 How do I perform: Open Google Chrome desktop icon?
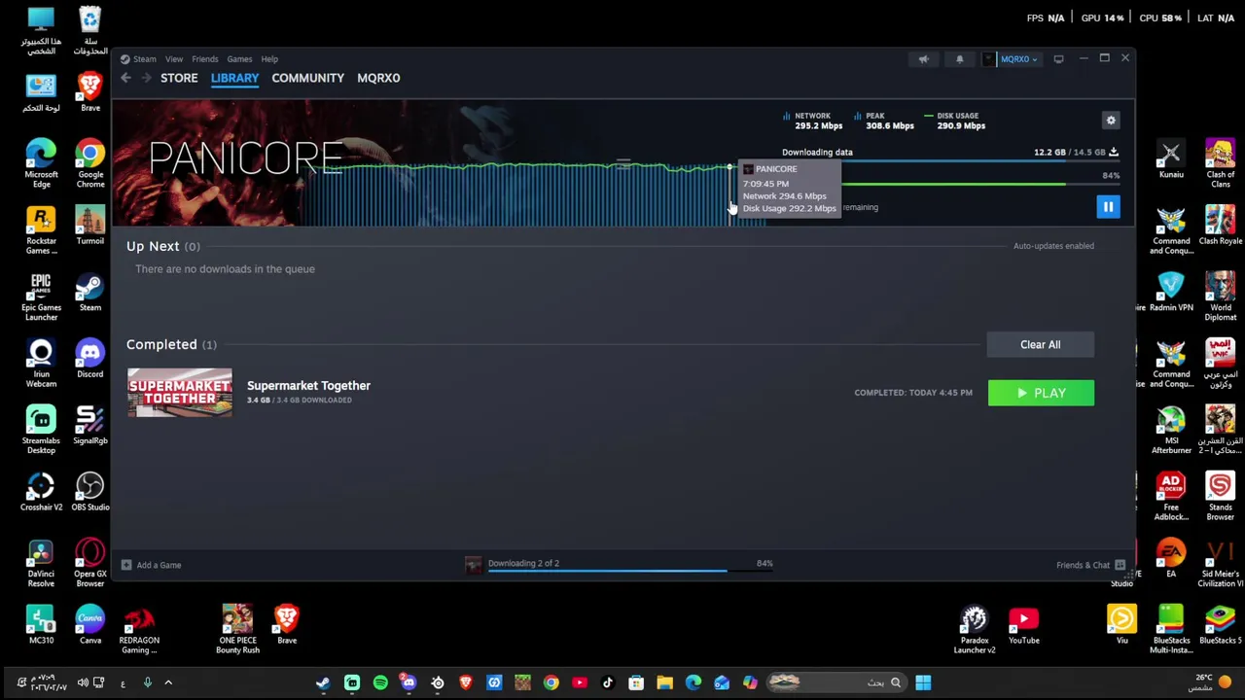tap(90, 162)
